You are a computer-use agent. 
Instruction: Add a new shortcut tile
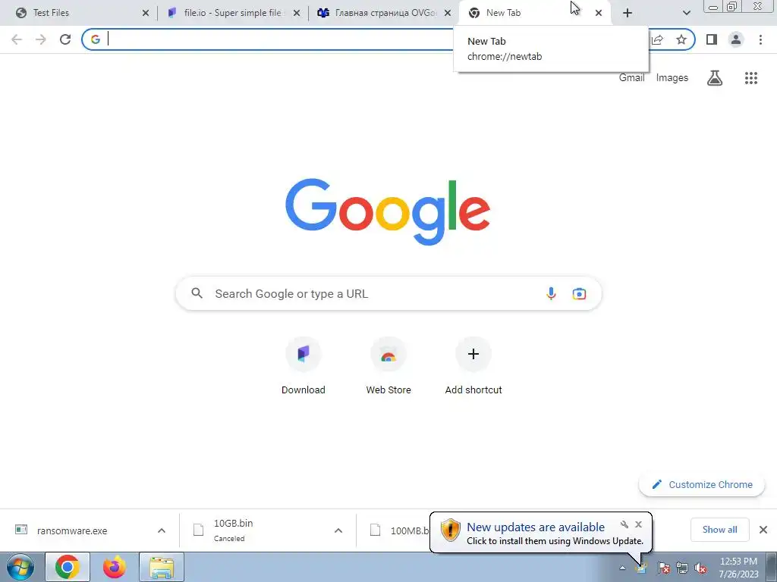coord(473,366)
